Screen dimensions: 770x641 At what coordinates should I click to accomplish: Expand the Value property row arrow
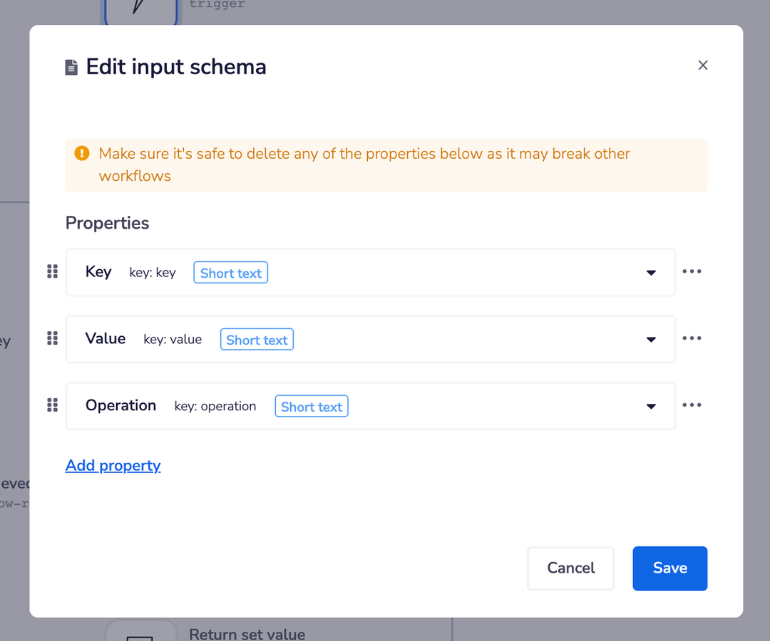651,340
